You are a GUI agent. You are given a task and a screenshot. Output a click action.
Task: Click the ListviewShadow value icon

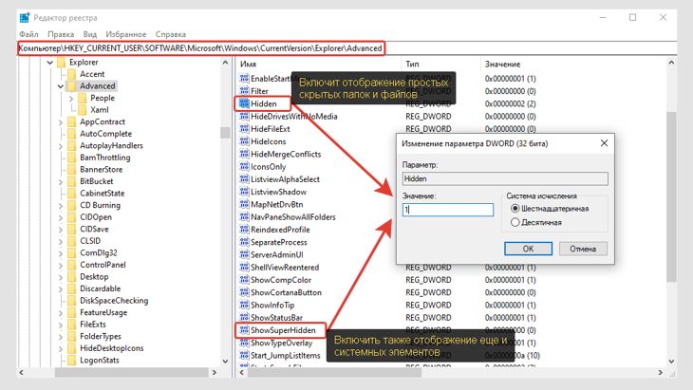coord(244,192)
